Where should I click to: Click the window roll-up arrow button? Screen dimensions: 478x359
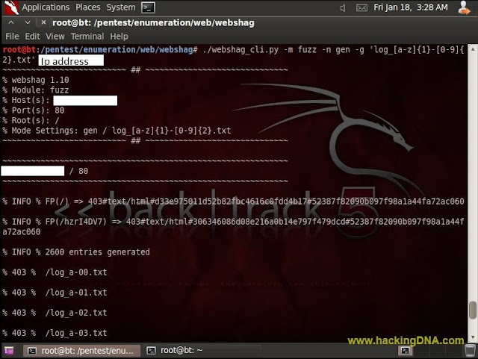11,22
